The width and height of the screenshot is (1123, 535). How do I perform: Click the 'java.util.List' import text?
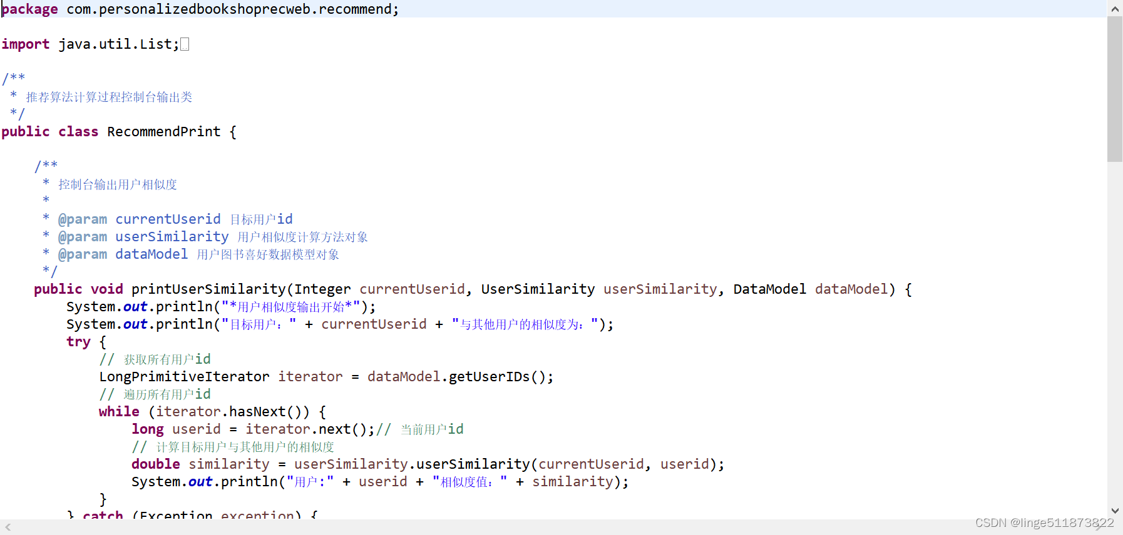click(x=115, y=44)
